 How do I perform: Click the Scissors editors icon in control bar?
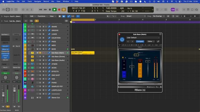point(32,10)
